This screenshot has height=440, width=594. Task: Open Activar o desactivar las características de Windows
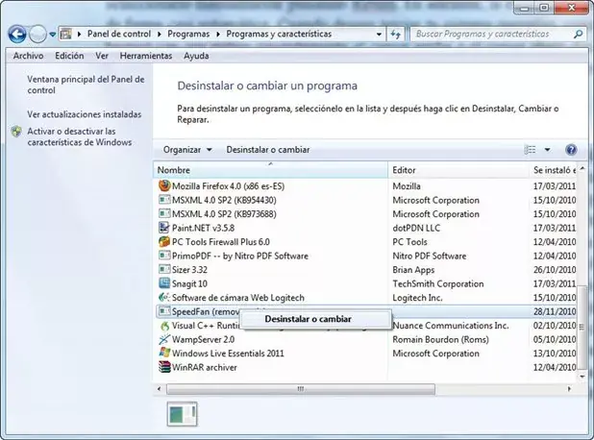[80, 136]
